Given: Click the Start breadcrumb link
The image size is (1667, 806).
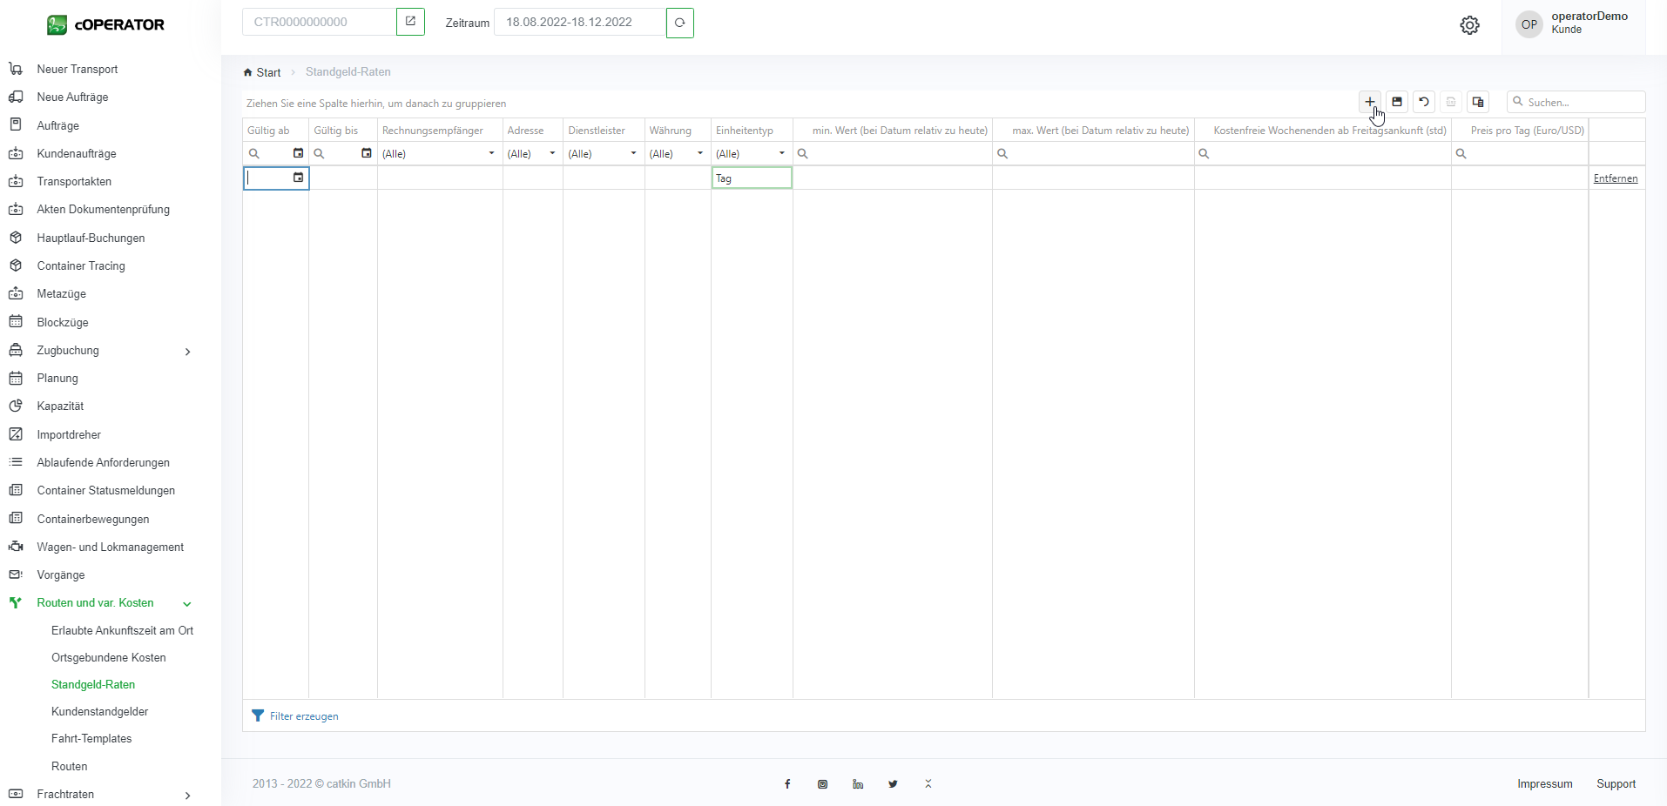Looking at the screenshot, I should 268,72.
